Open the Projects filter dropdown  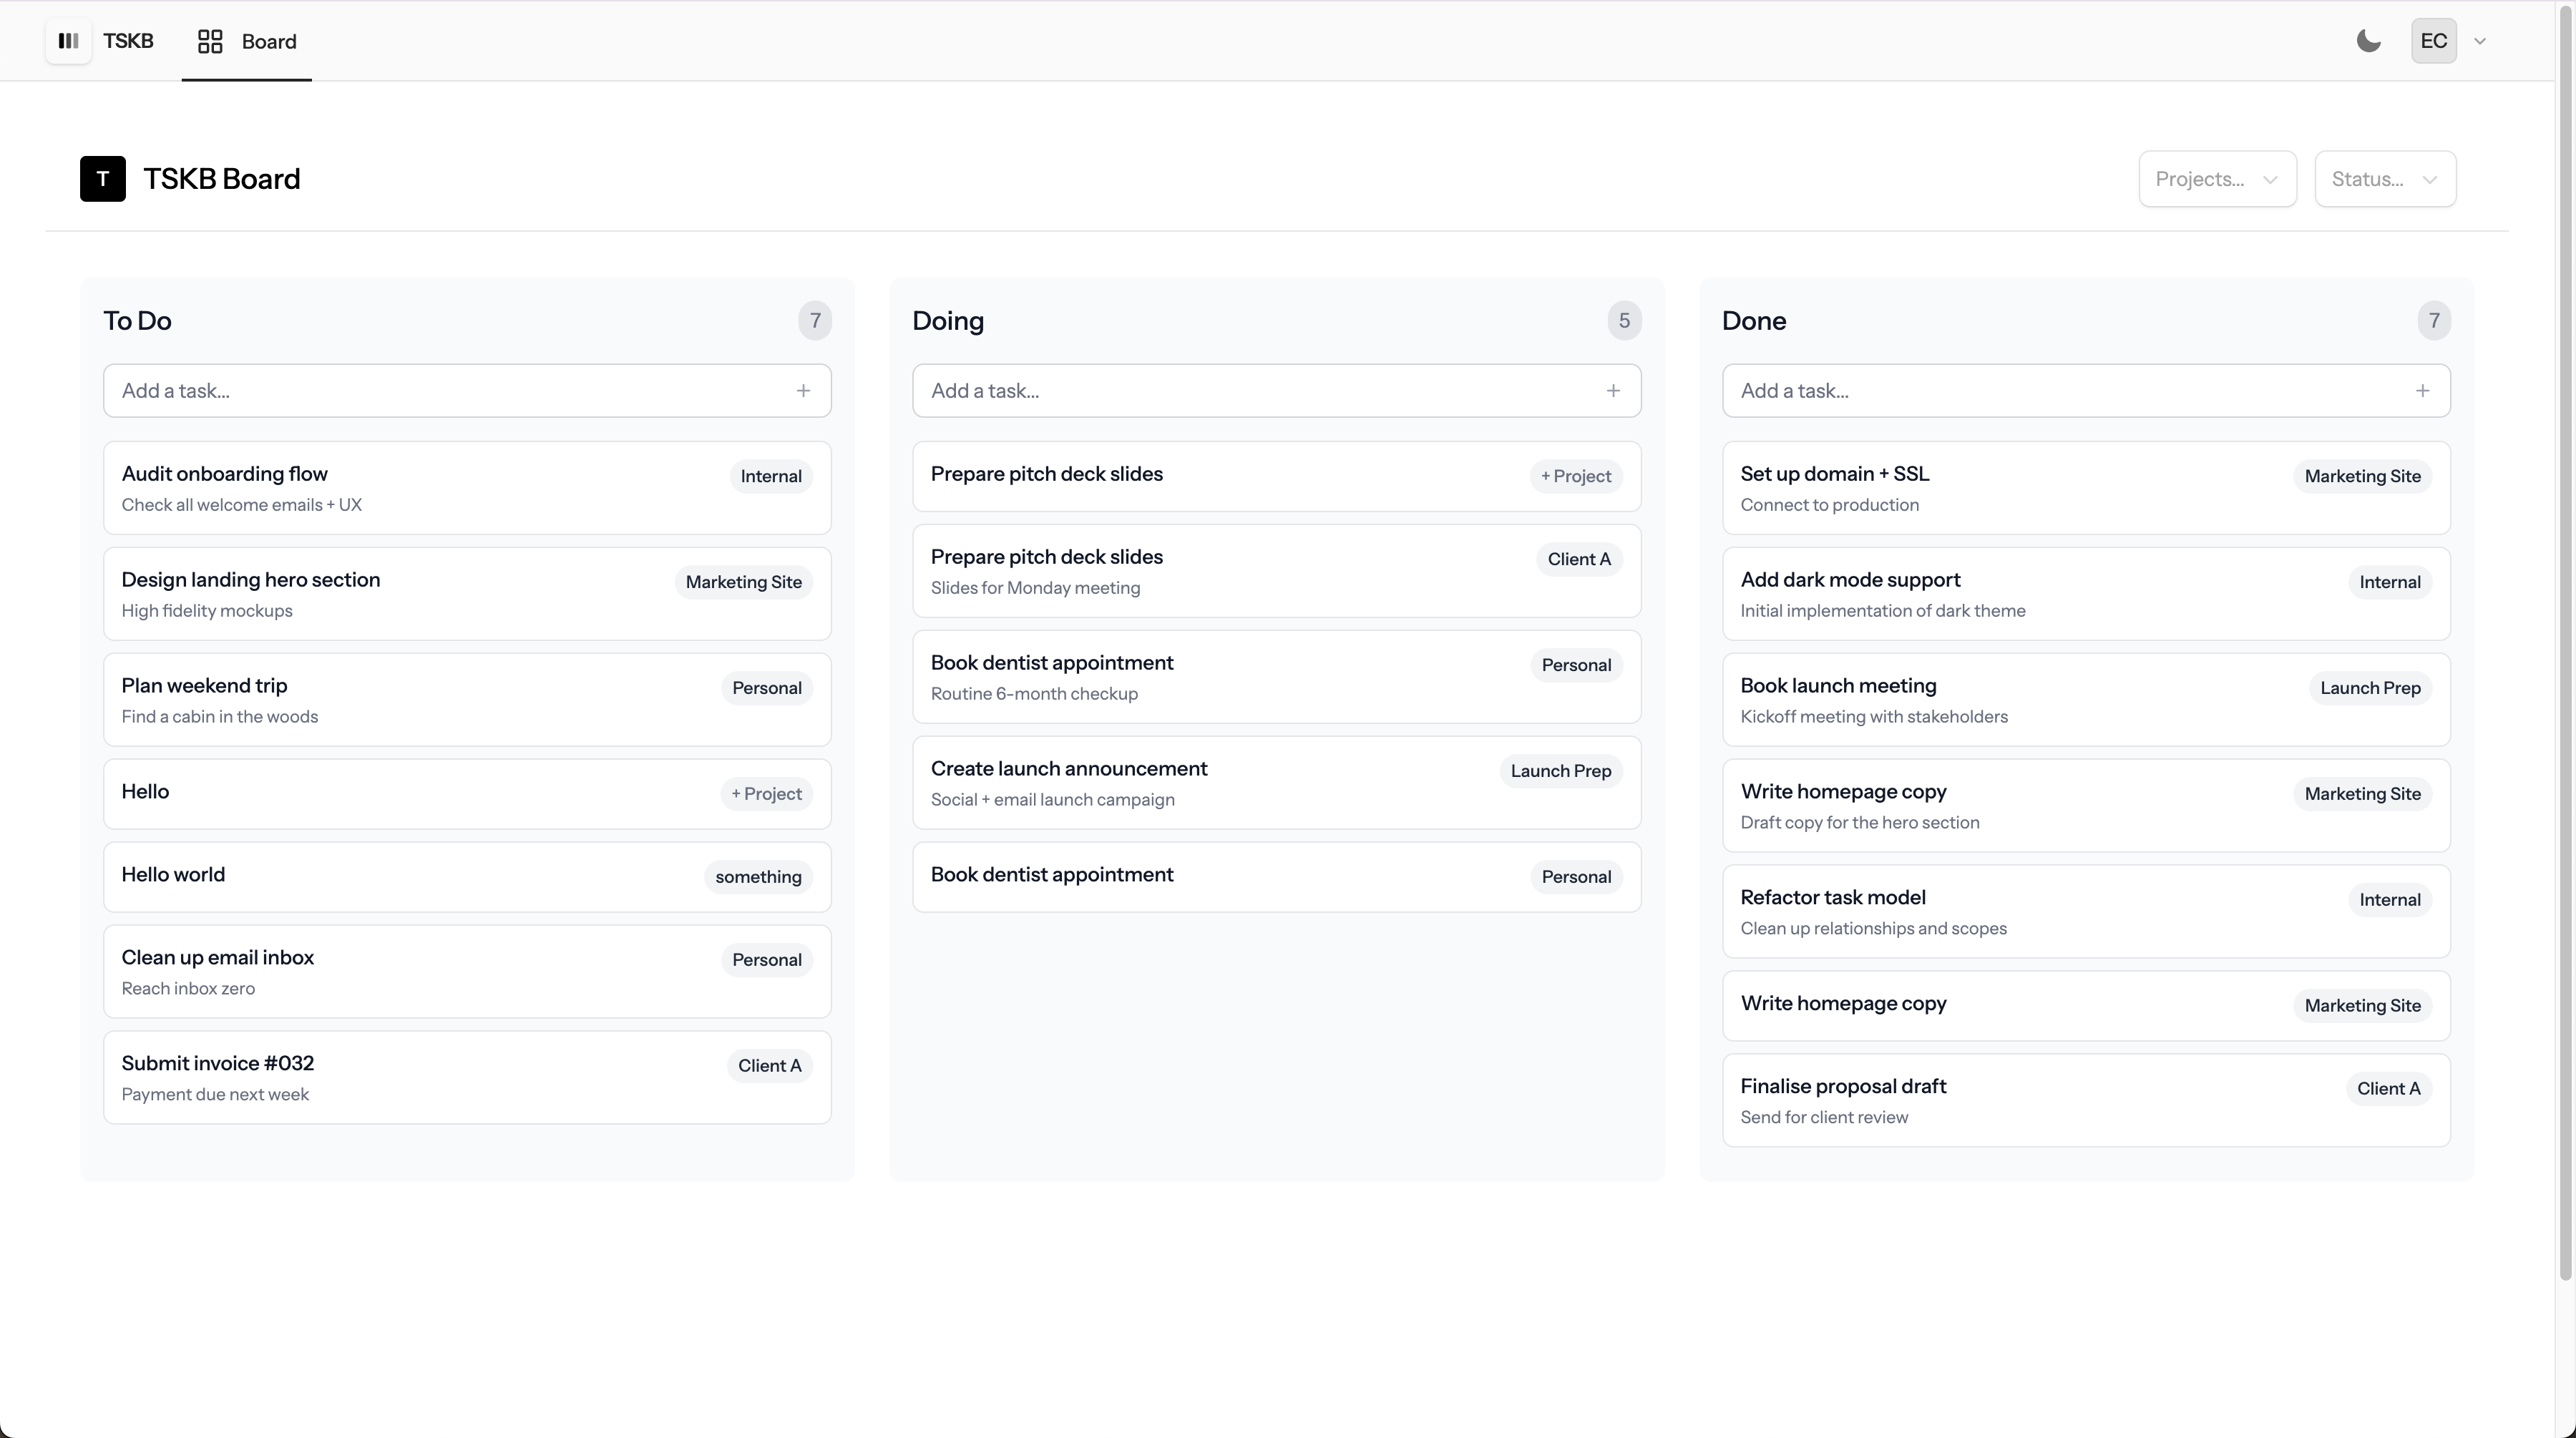(2217, 179)
